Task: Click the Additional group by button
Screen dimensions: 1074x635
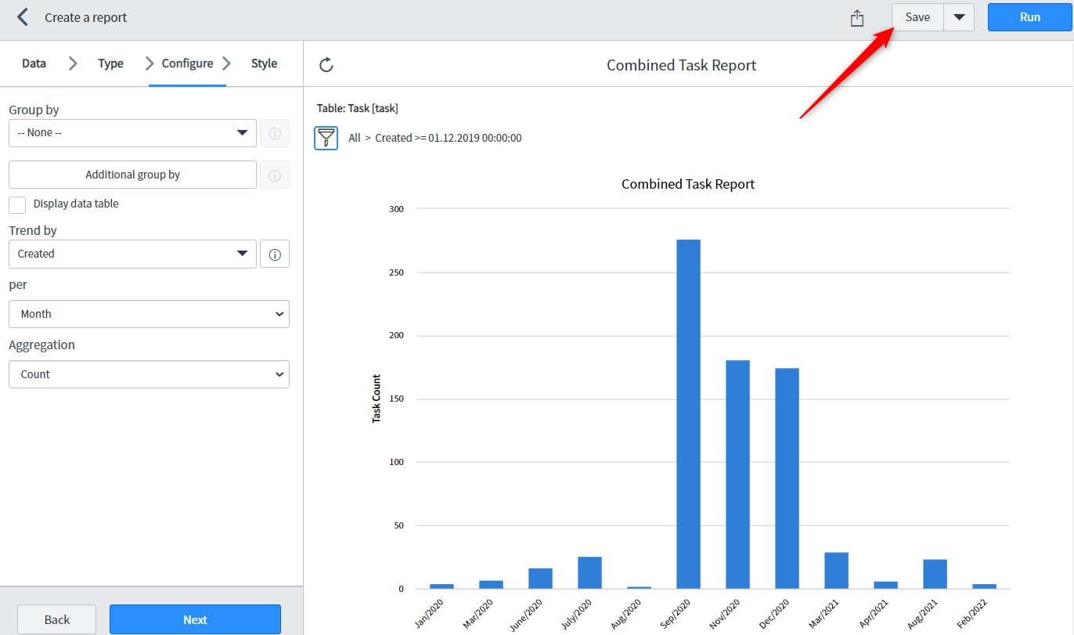Action: [x=132, y=174]
